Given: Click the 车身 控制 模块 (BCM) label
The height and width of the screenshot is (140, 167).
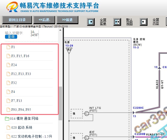Looking at the screenshot, I should (139, 42).
